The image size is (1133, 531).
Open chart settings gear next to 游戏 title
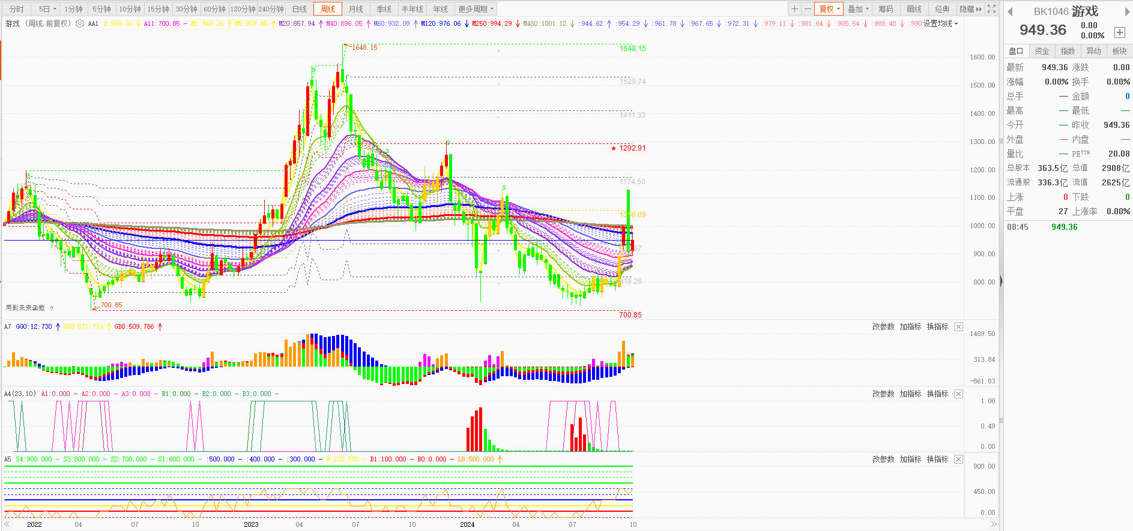[x=80, y=23]
